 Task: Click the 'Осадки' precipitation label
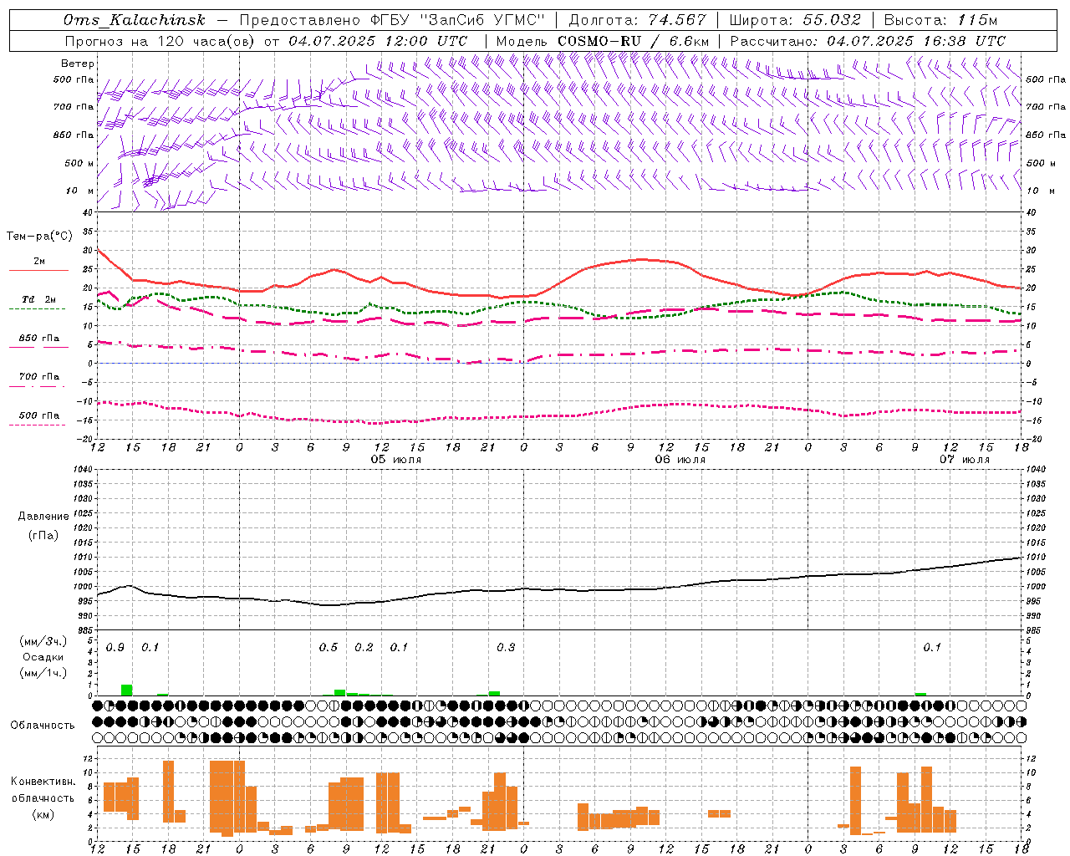43,657
